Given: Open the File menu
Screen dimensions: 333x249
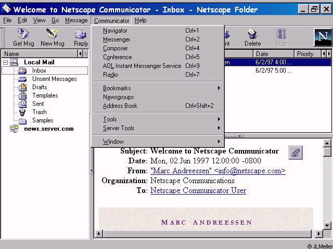Looking at the screenshot, I should coord(7,20).
